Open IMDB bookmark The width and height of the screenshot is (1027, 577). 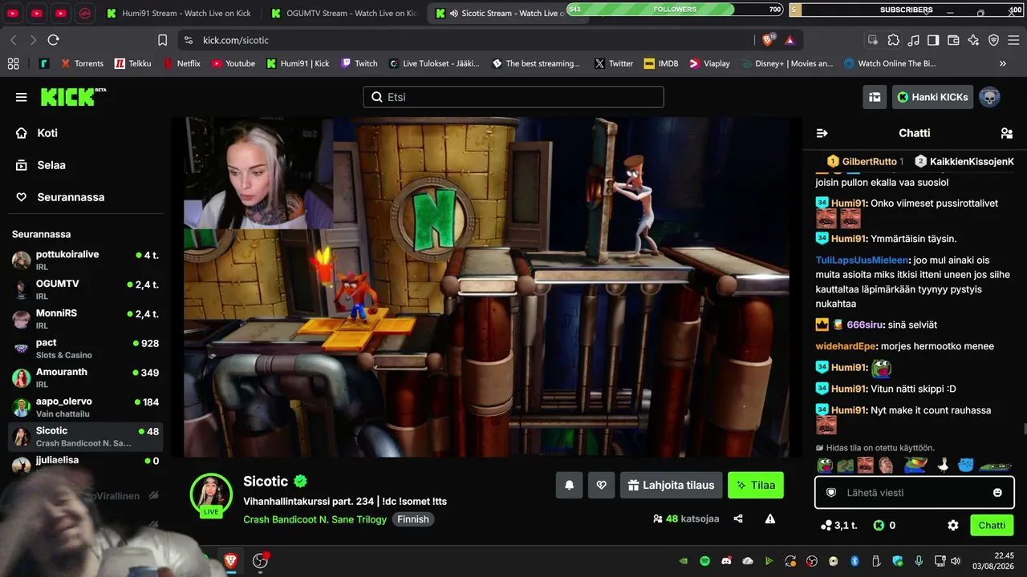(x=660, y=63)
